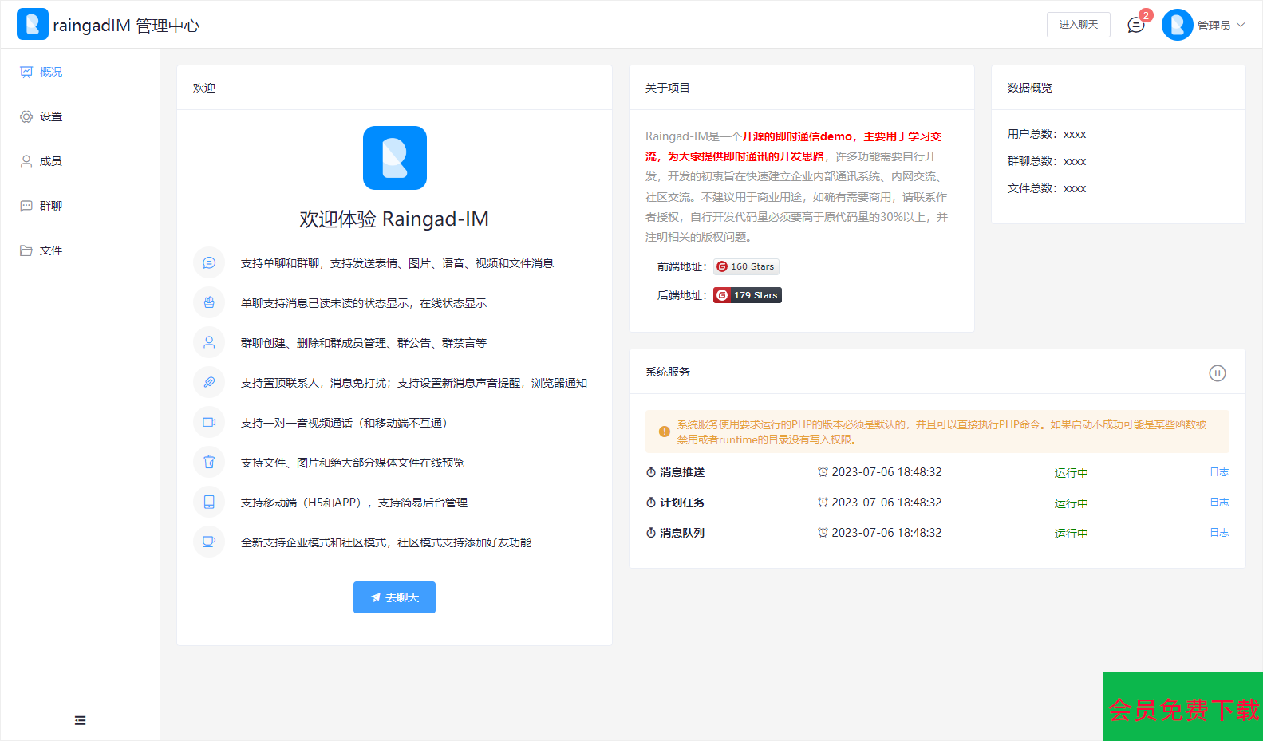
Task: Open the 文件 files section
Action: [50, 250]
